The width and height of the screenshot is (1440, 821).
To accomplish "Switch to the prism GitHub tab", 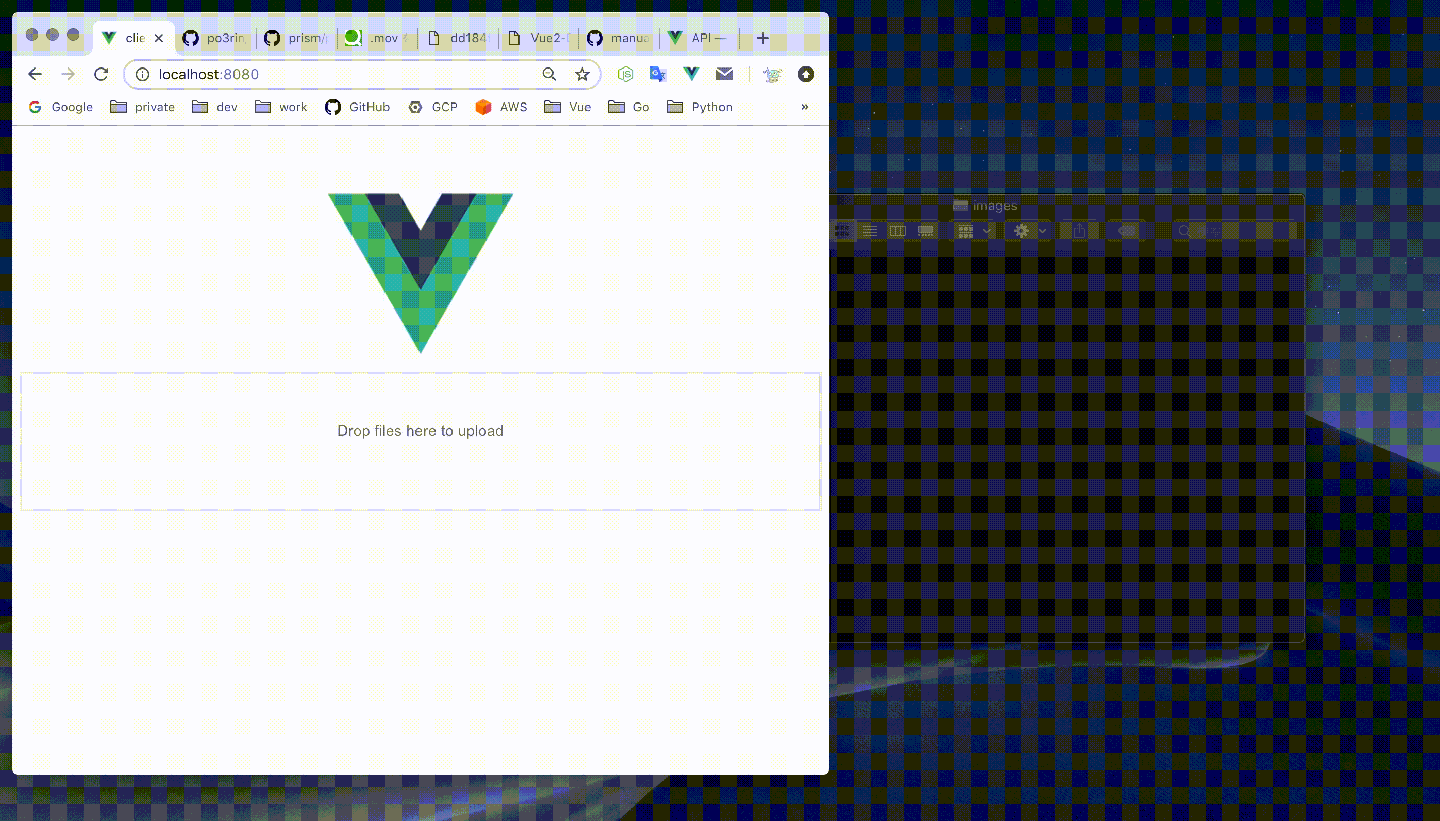I will pyautogui.click(x=296, y=38).
